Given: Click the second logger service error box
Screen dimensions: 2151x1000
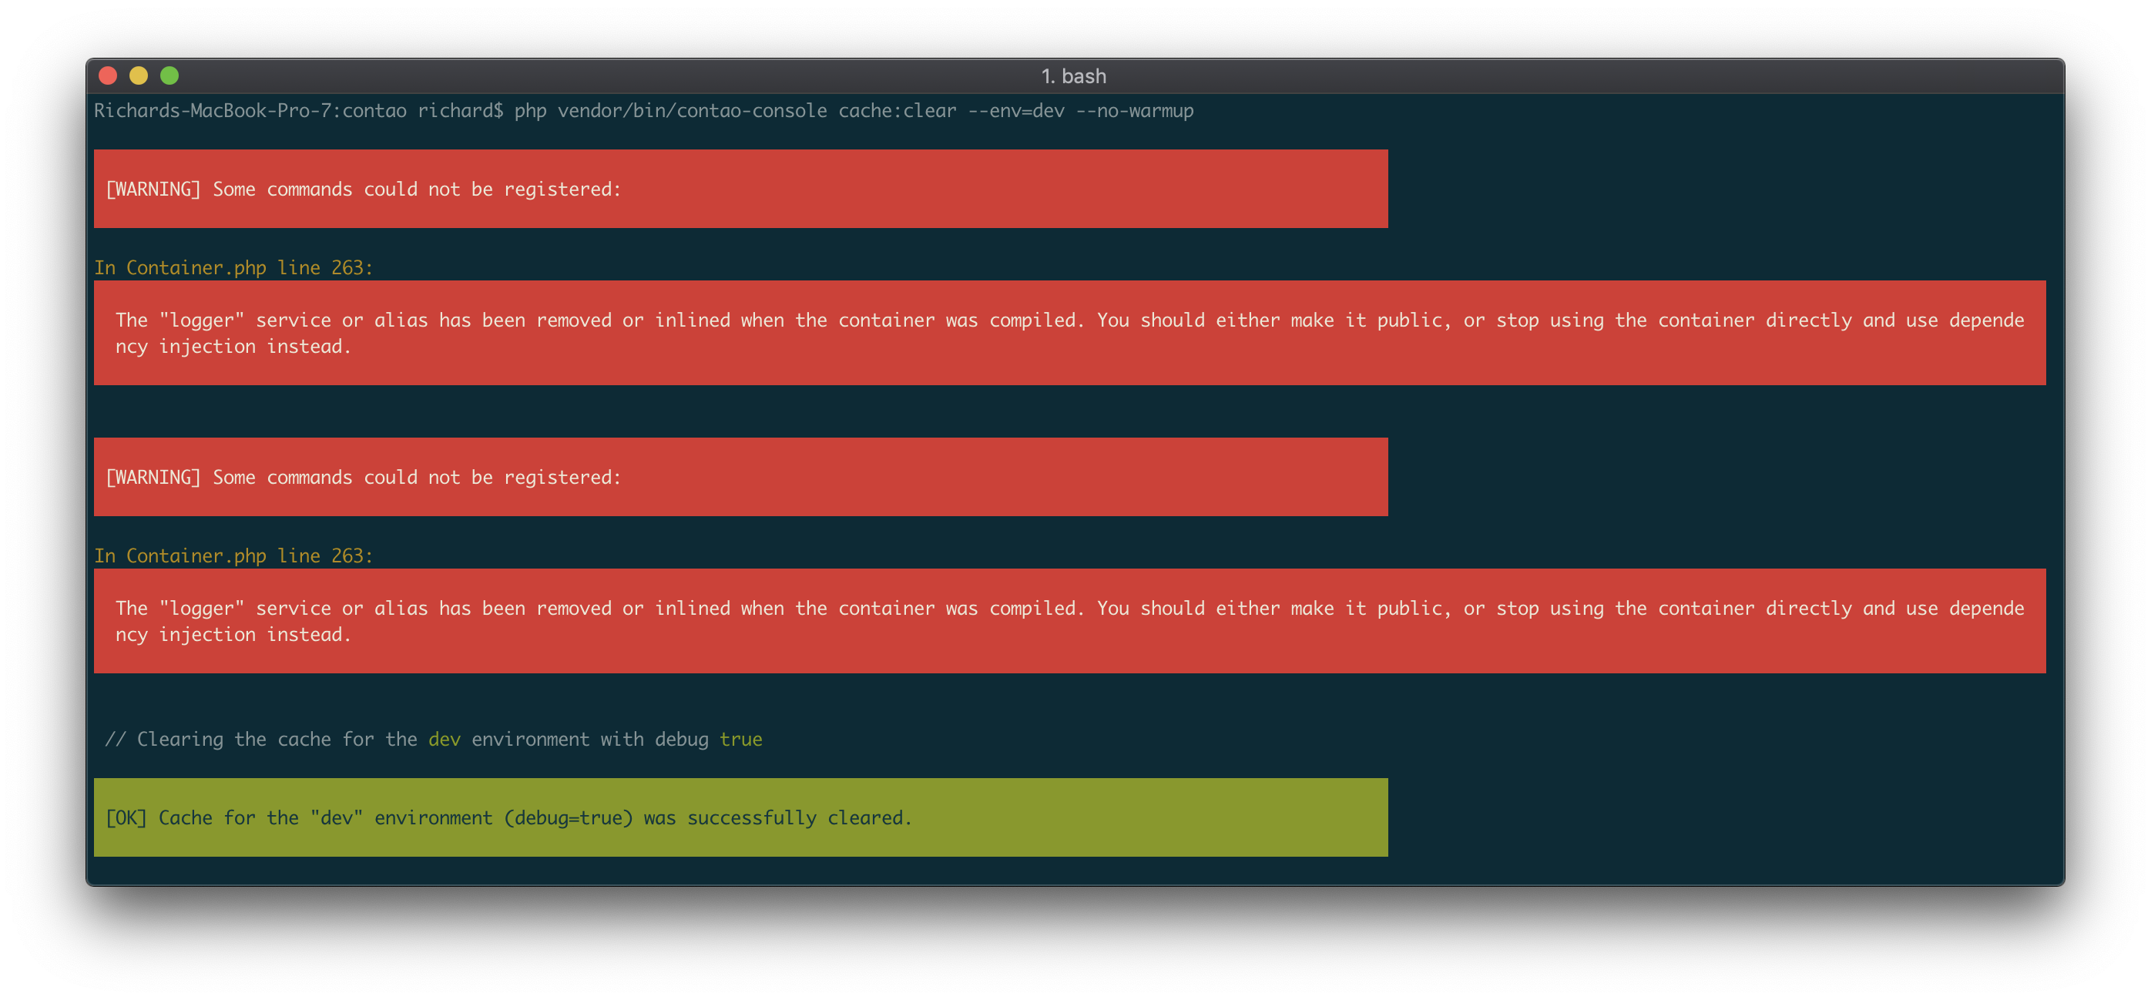Looking at the screenshot, I should [x=1069, y=621].
